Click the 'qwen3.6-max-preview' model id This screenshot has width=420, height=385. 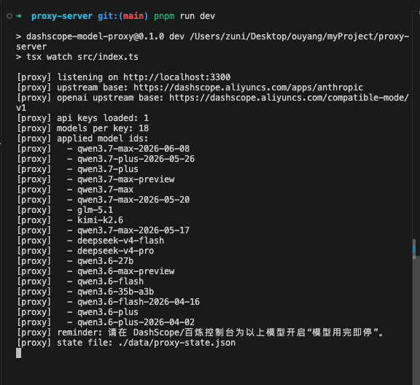pos(125,271)
